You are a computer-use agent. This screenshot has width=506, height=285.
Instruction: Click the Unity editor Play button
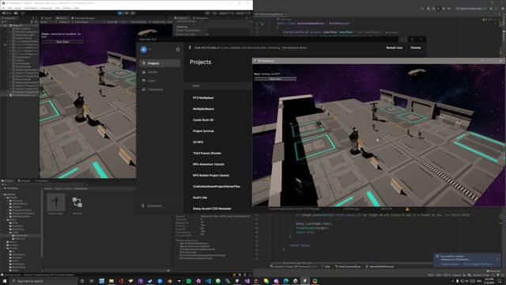[120, 13]
